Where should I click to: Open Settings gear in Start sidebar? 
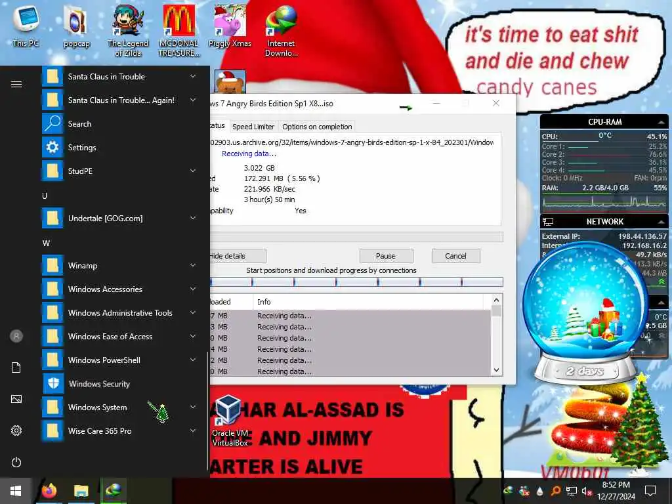(x=16, y=430)
